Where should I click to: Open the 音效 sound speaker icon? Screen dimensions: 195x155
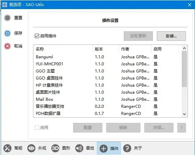[x=79, y=148]
